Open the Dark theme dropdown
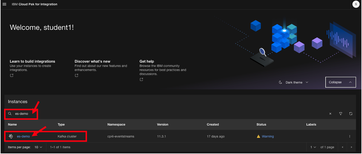This screenshot has width=362, height=154. 294,82
